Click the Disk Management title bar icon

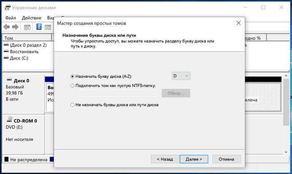click(7, 8)
